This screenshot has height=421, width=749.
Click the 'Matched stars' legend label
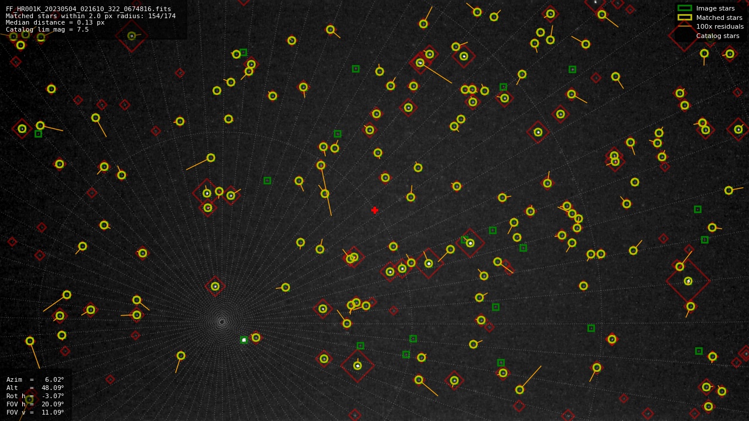[720, 18]
